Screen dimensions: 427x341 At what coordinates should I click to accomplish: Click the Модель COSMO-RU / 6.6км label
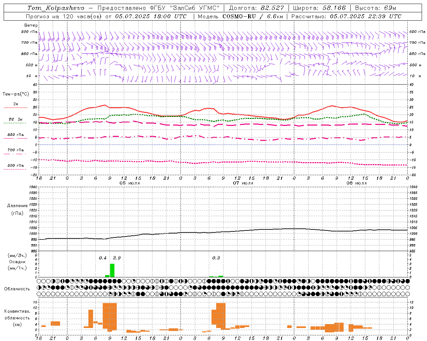(x=240, y=16)
